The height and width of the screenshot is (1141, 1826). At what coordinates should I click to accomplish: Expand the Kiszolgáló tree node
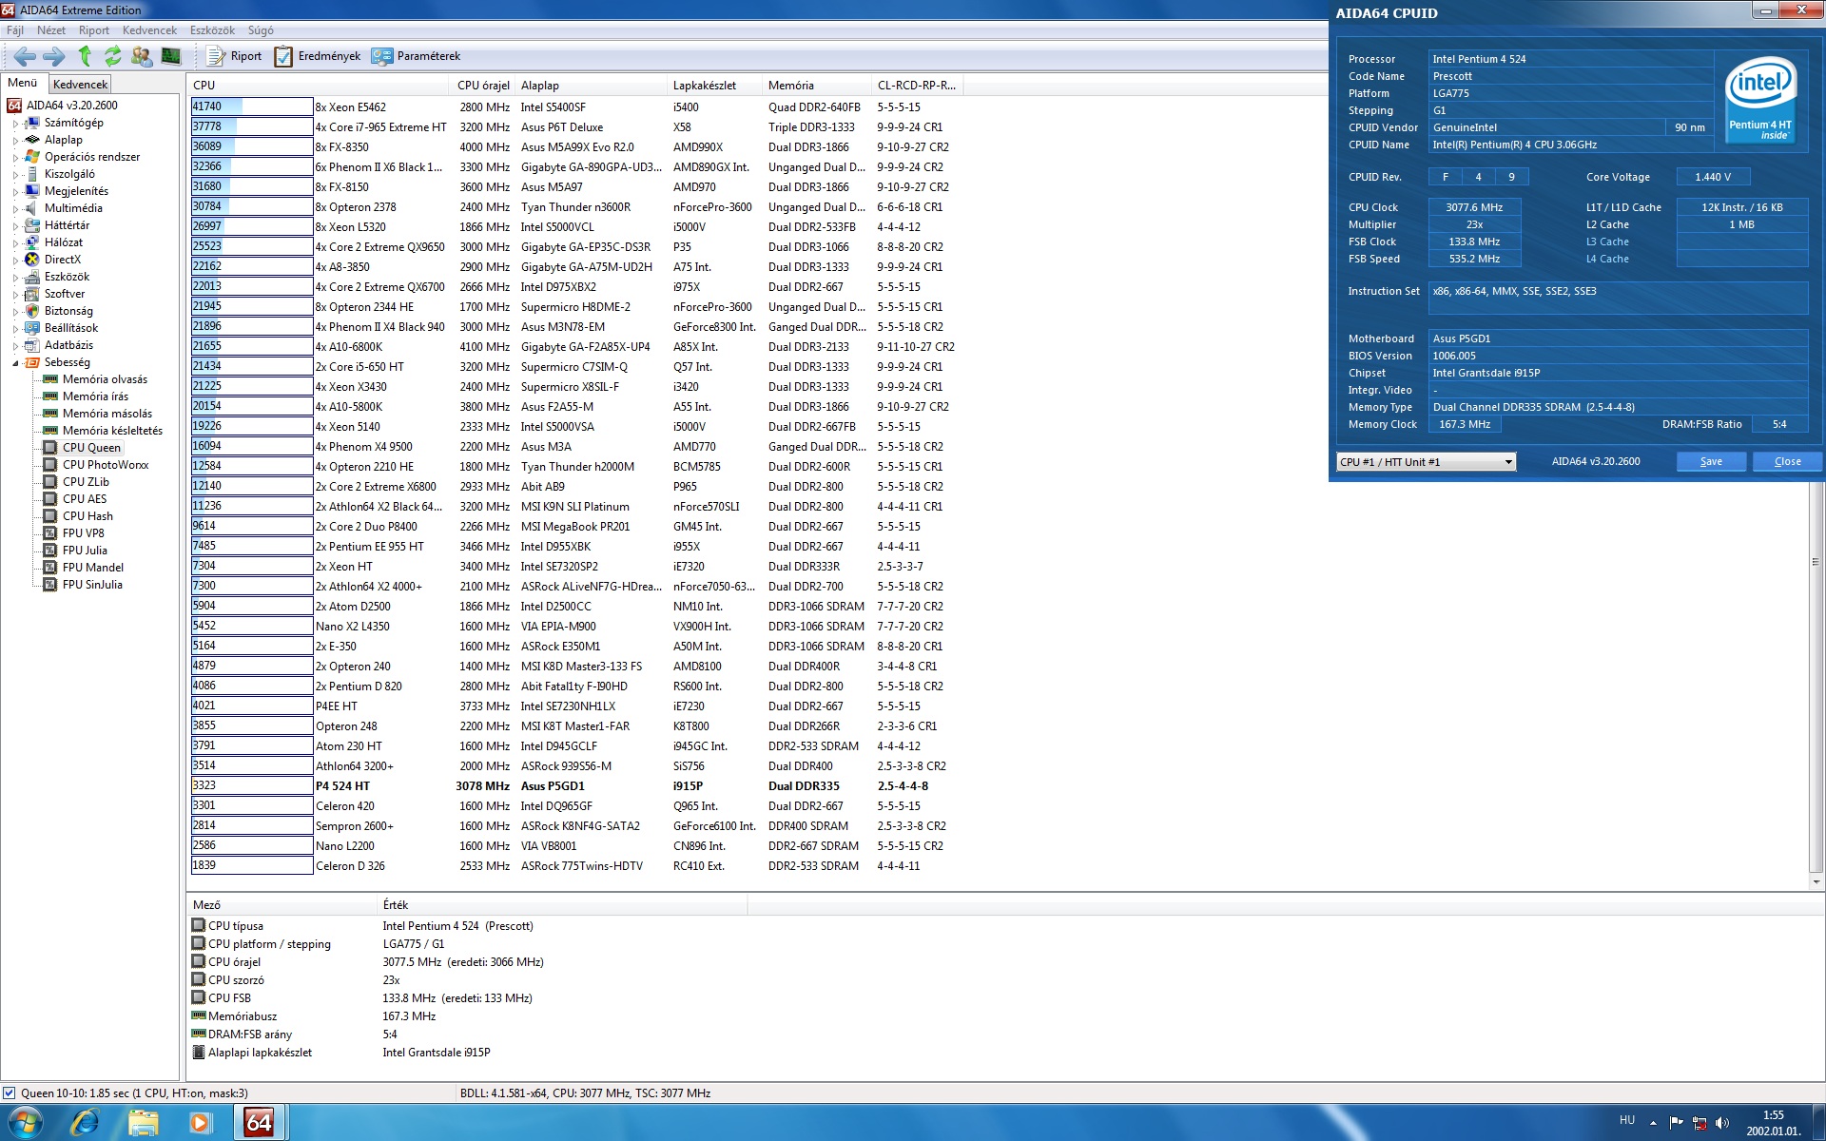(15, 175)
